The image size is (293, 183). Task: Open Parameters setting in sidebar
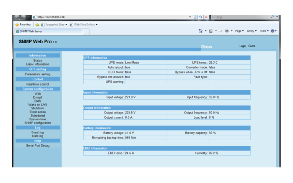(38, 74)
